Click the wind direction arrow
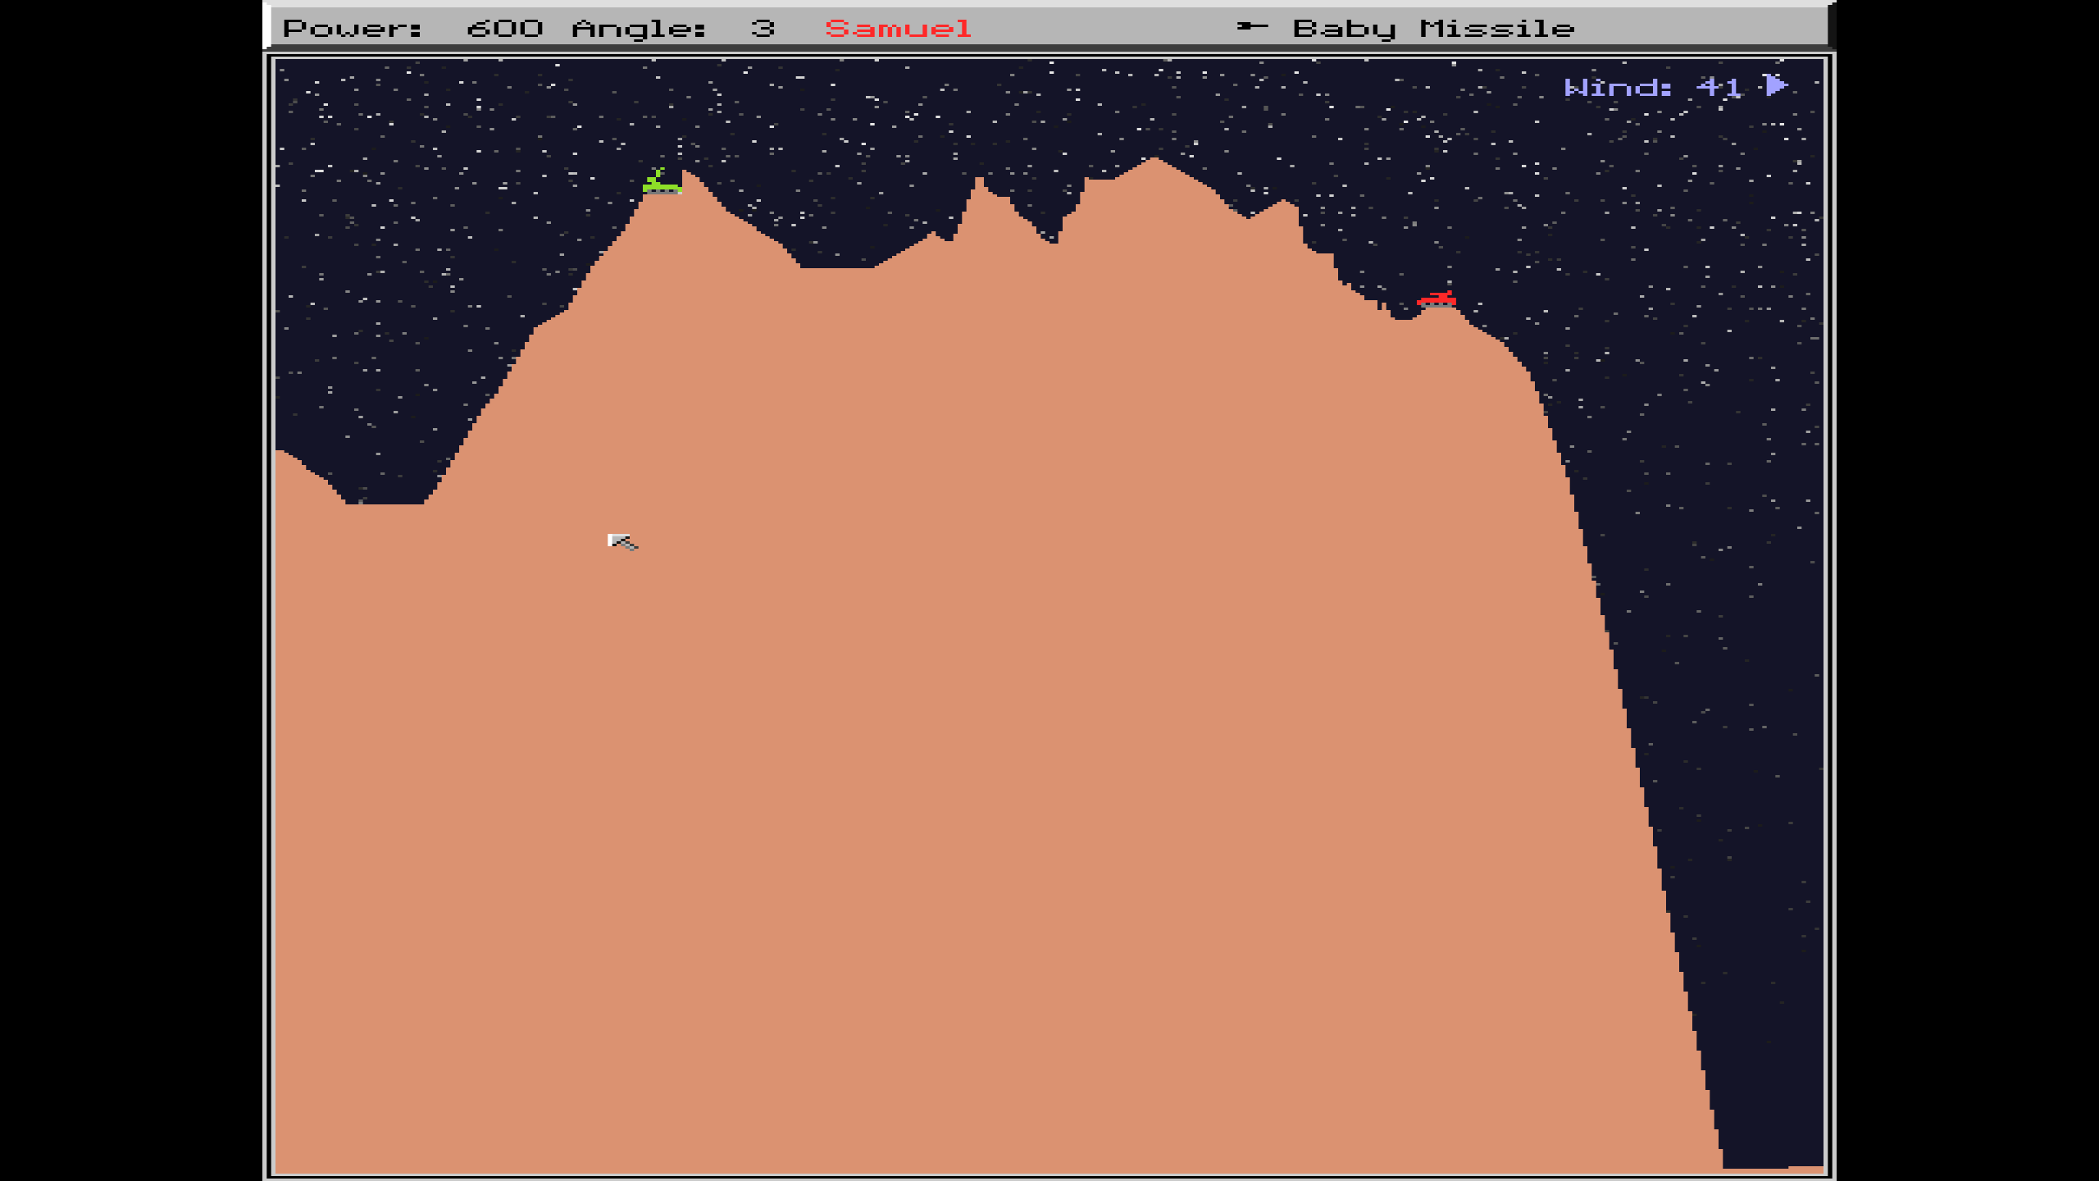Screen dimensions: 2099x1181 (1775, 85)
